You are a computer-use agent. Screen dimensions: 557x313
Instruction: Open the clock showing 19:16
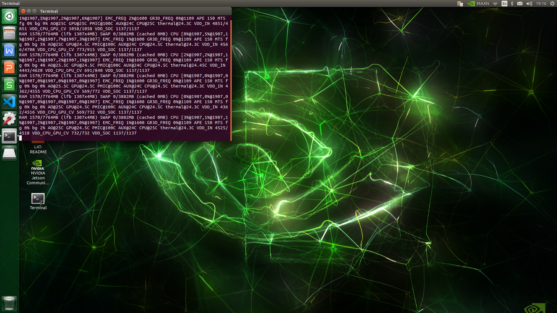pos(541,3)
